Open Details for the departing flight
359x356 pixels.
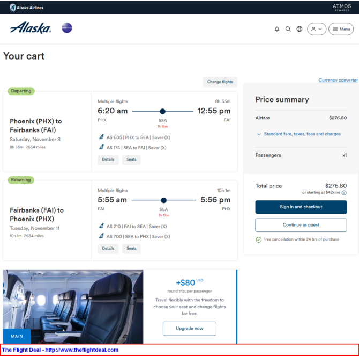point(108,159)
